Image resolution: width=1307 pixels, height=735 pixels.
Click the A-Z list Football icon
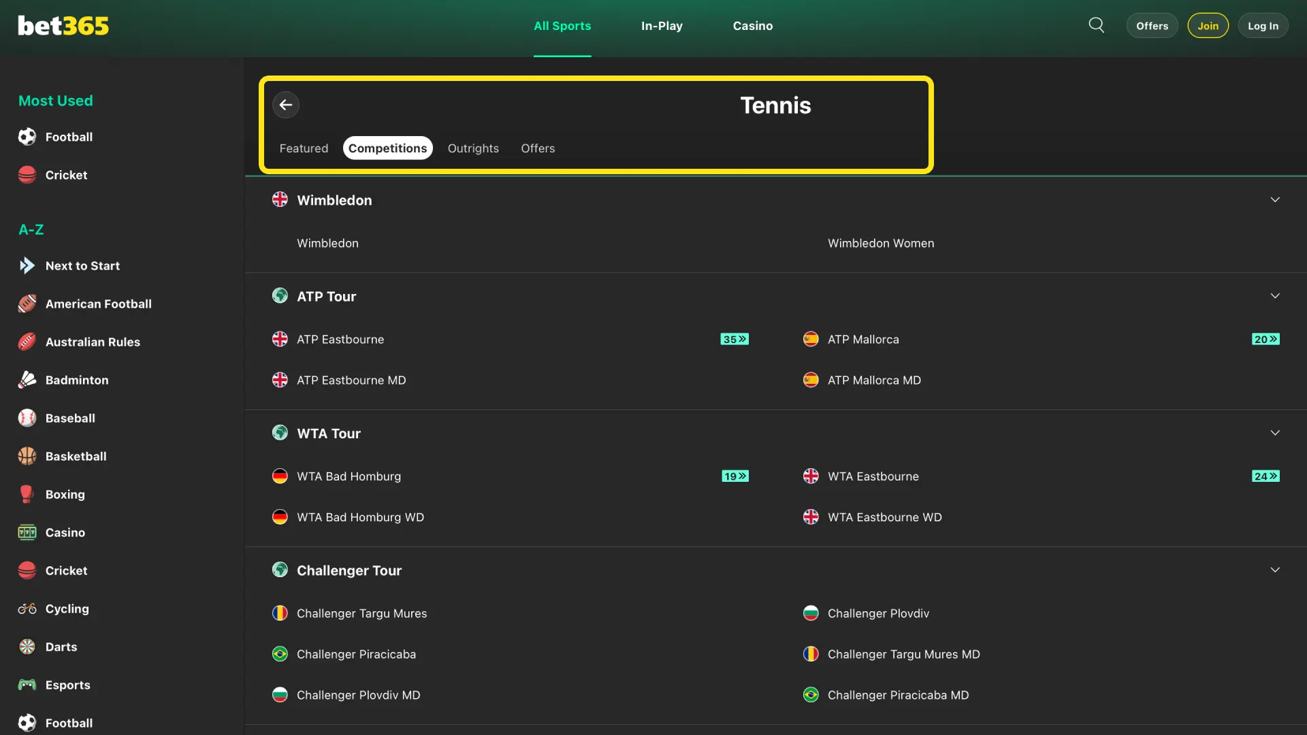[x=27, y=723]
